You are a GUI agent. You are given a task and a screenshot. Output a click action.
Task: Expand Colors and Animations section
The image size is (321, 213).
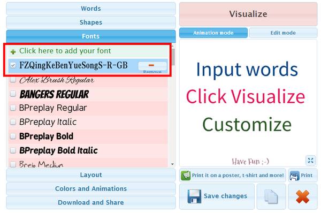[91, 188]
